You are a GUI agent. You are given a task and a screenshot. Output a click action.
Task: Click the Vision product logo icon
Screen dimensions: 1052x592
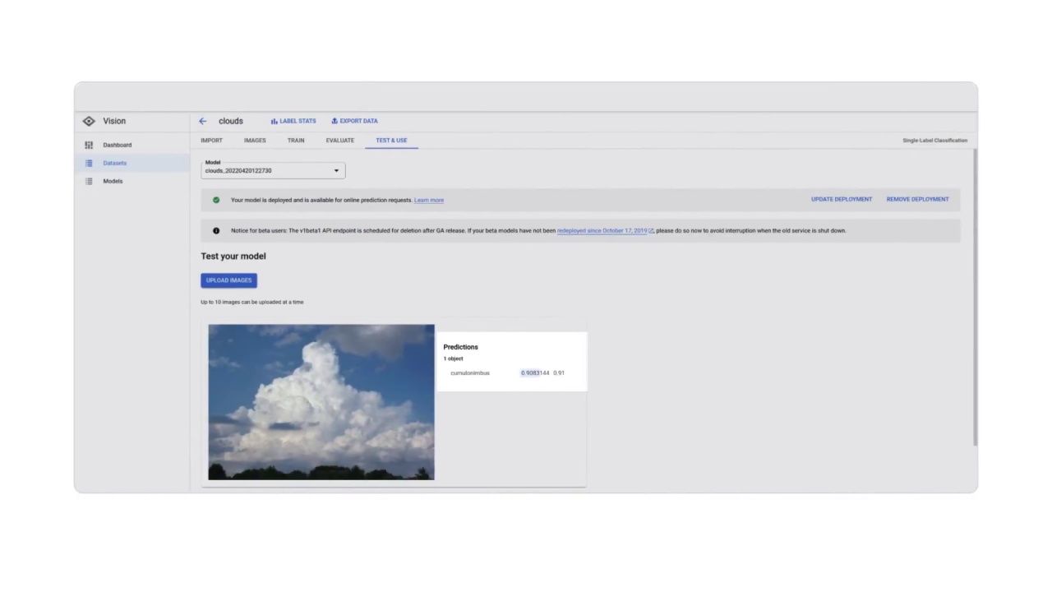tap(89, 121)
